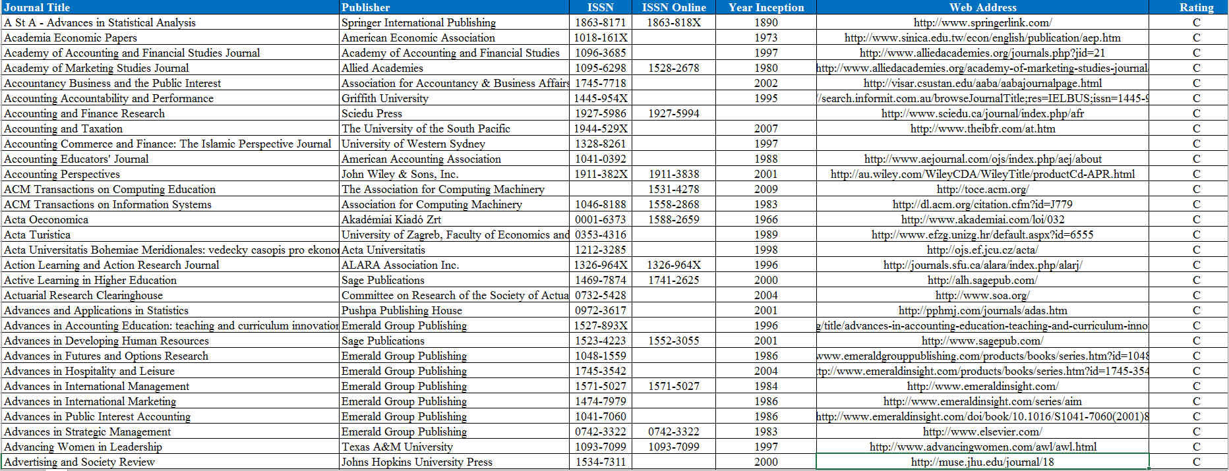This screenshot has width=1229, height=471.
Task: Select Advances in Strategic Management cell
Action: click(x=170, y=431)
